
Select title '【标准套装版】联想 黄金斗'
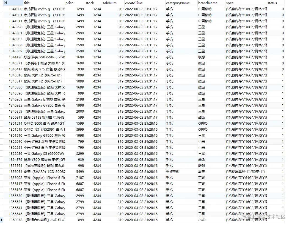[x=44, y=166]
